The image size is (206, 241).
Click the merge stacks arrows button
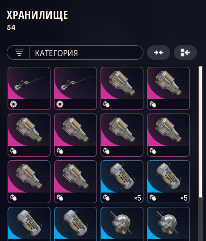pos(159,53)
